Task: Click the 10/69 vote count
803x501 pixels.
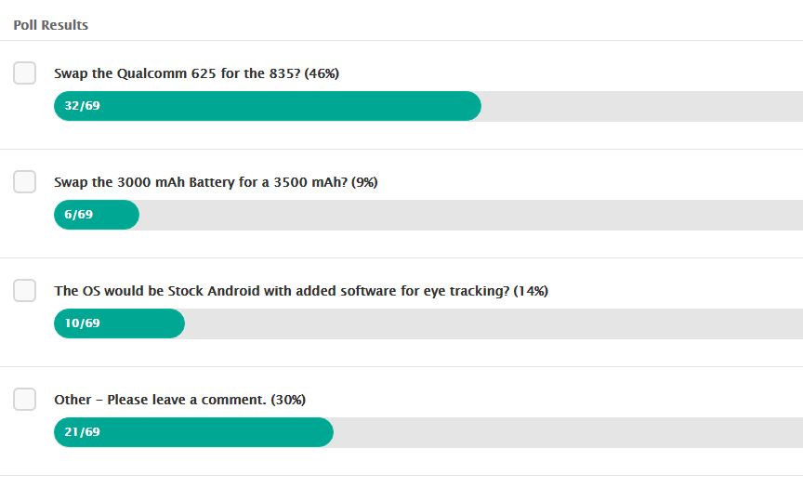Action: [82, 323]
